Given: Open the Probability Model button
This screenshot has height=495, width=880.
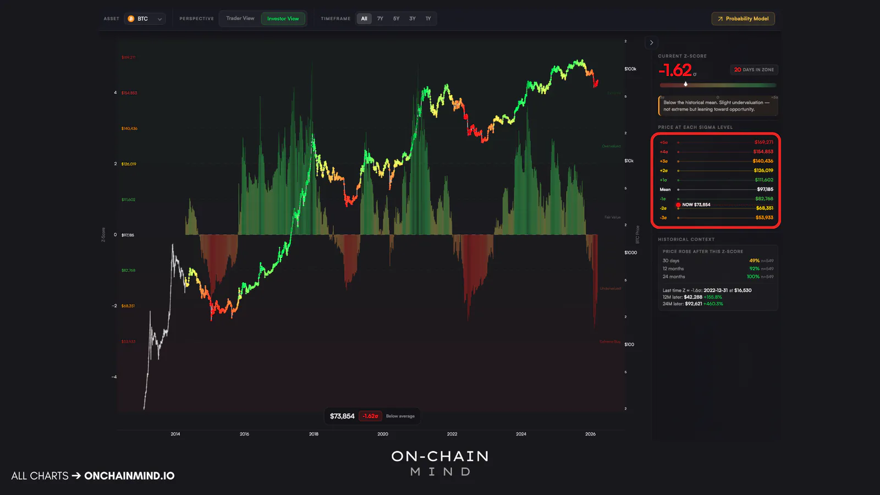Looking at the screenshot, I should point(743,19).
